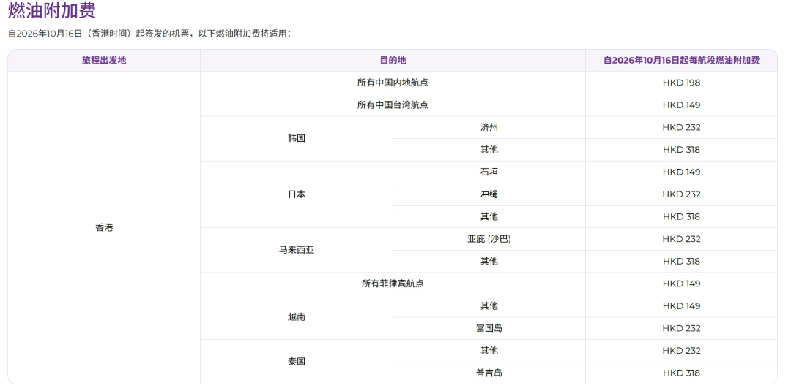Click HKD 149 in the 石垣 row
The width and height of the screenshot is (791, 391).
click(681, 172)
